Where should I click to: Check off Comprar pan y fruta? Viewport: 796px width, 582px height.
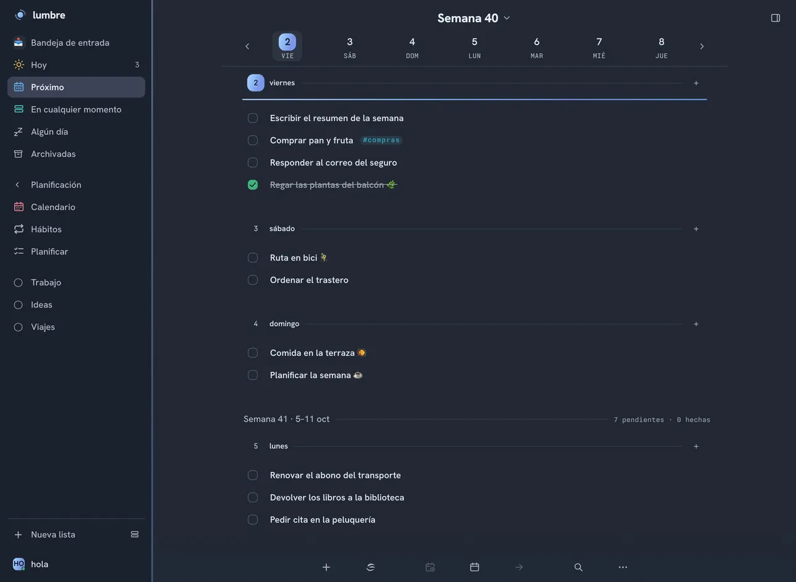click(253, 140)
